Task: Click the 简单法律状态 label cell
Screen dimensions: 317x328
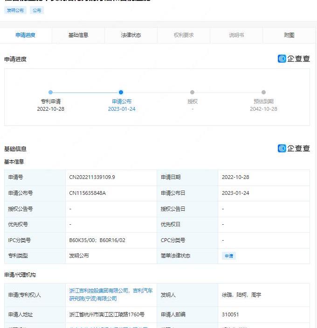Action: pyautogui.click(x=187, y=256)
